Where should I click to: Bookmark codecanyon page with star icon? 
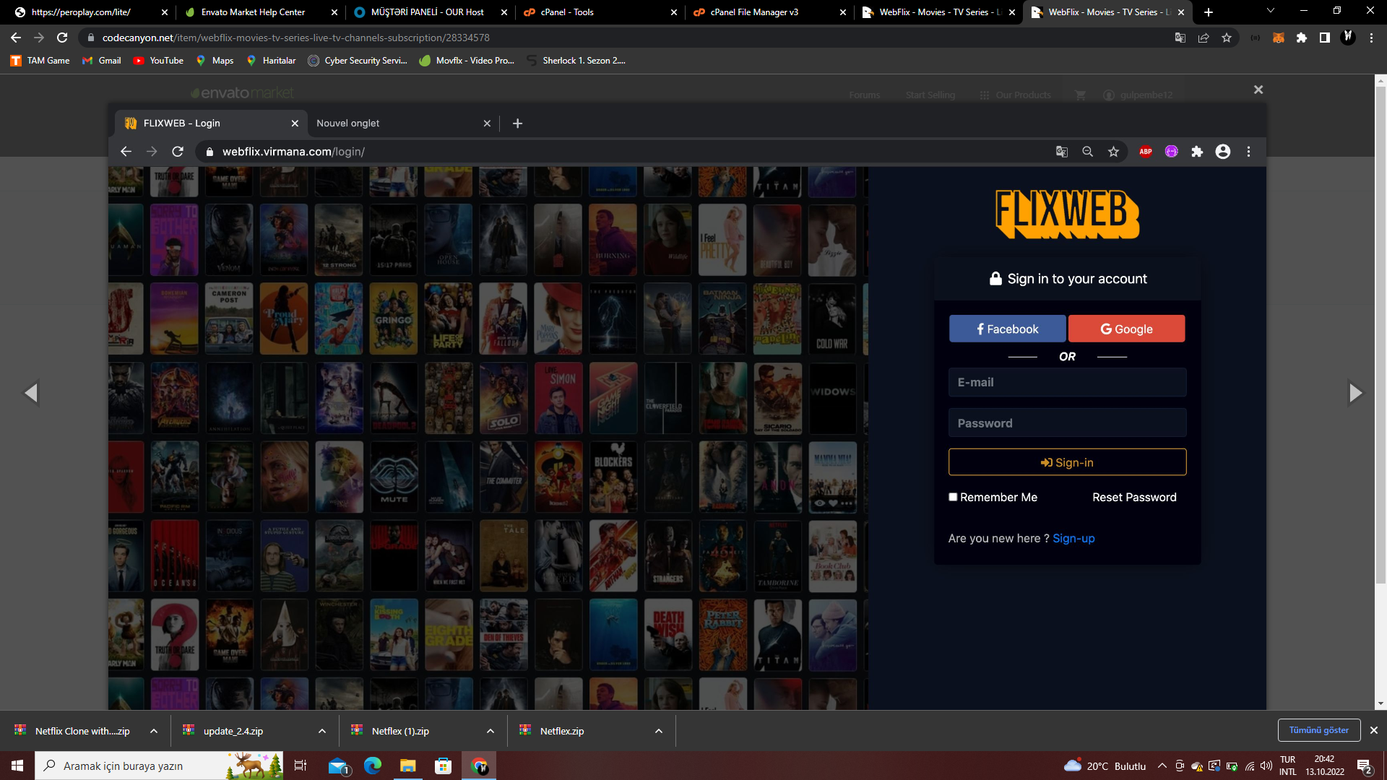(x=1227, y=38)
